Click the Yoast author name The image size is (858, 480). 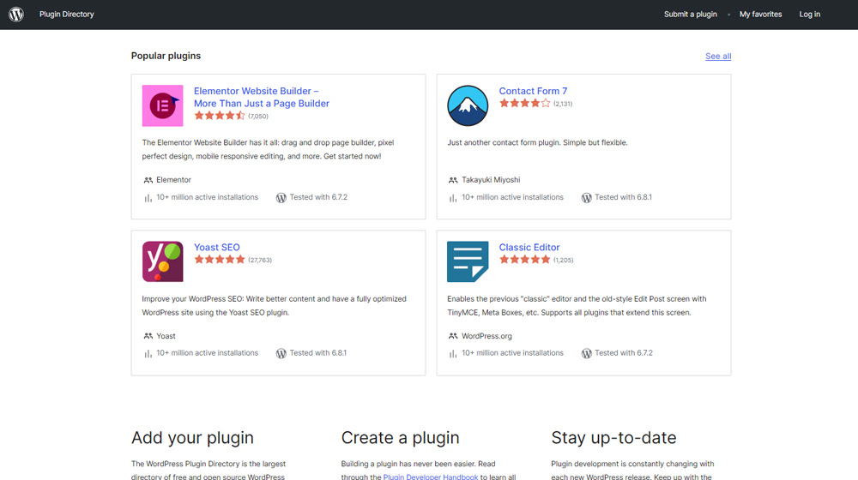point(166,336)
